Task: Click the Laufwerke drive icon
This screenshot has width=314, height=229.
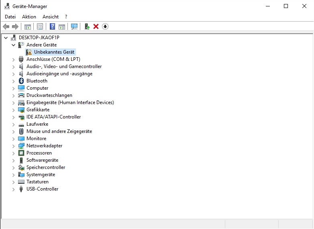Action: click(x=21, y=125)
